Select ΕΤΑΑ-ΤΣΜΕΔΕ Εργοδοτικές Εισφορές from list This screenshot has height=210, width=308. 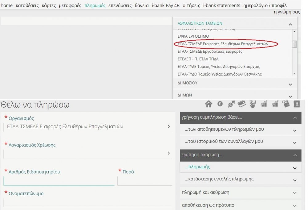coord(210,51)
